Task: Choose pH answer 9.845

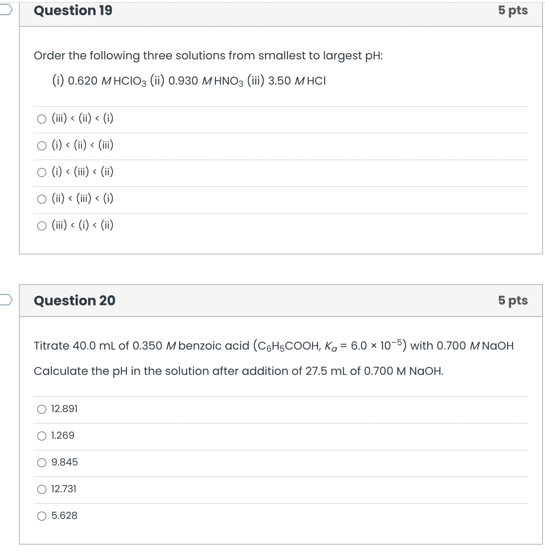Action: (41, 462)
